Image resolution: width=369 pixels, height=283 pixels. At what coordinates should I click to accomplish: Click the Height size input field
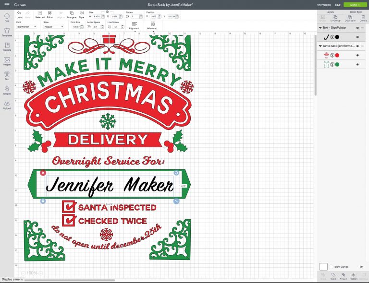tap(115, 16)
